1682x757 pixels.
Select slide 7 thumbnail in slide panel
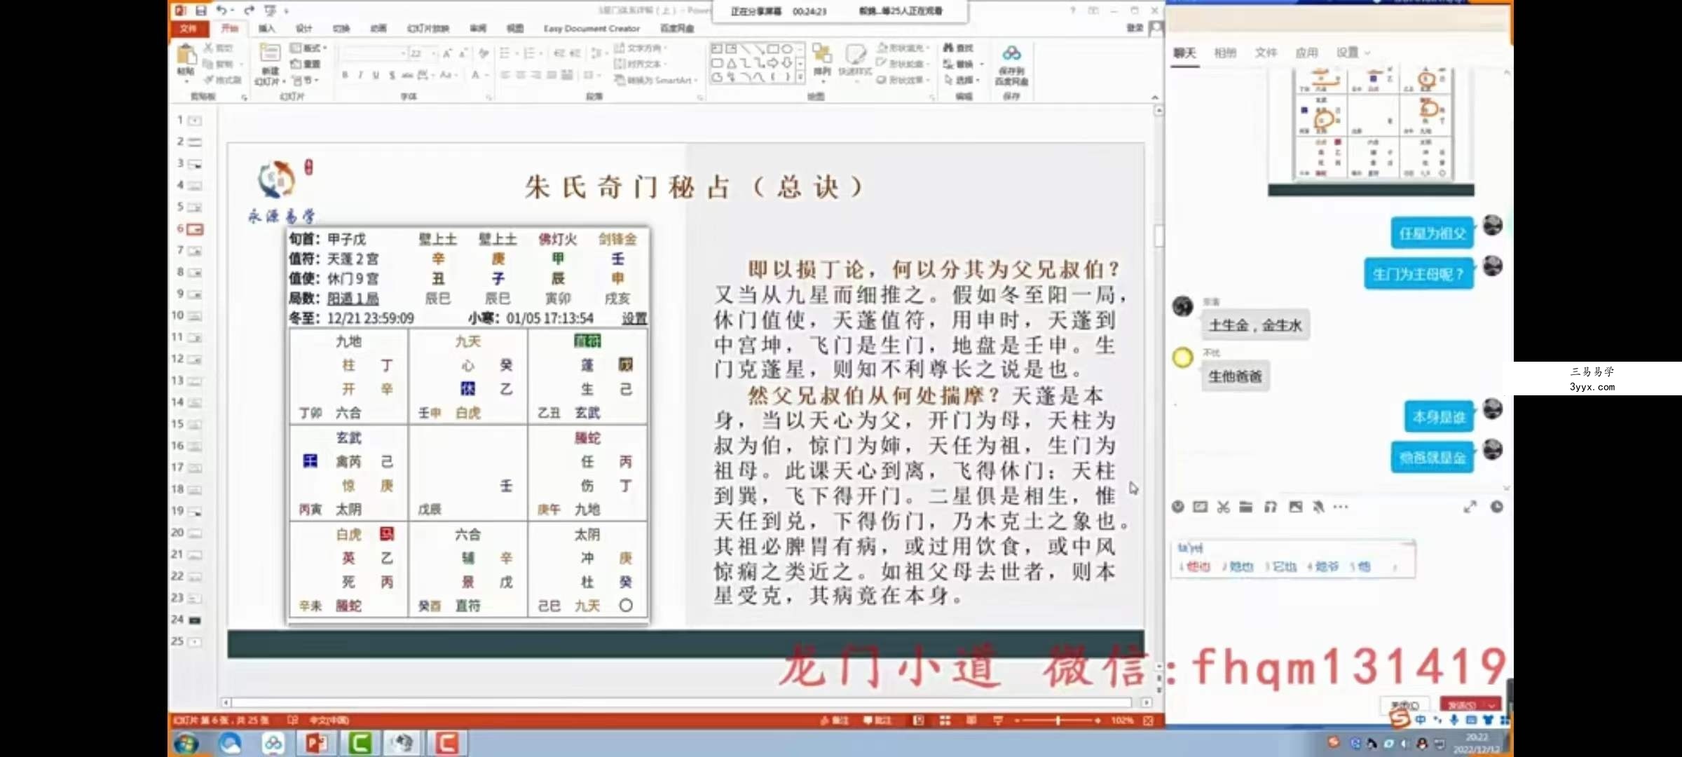point(194,250)
